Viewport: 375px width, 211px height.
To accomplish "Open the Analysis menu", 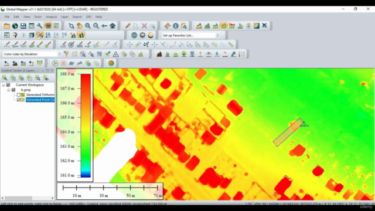I will tap(51, 17).
